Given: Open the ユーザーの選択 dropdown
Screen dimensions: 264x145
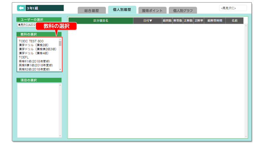Looking at the screenshot, I should coord(27,25).
